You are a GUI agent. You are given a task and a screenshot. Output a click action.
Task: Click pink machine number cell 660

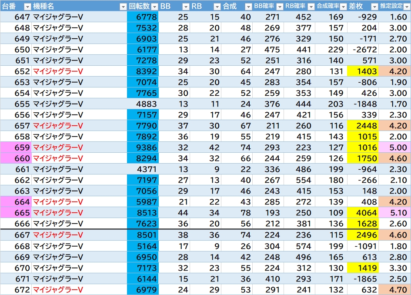click(16, 158)
